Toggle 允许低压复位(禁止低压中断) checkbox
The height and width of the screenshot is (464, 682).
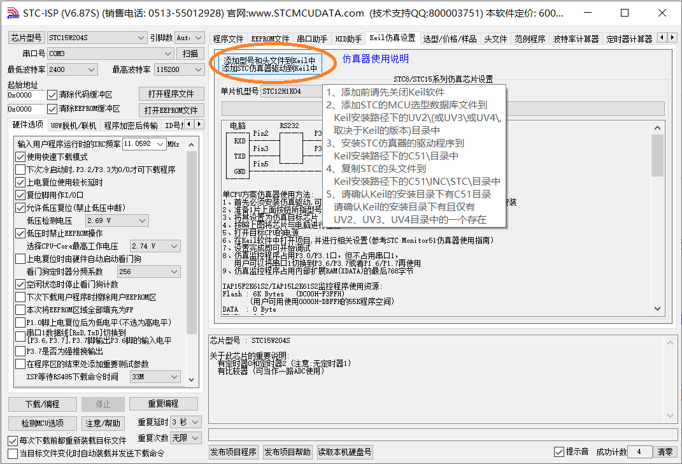pyautogui.click(x=20, y=208)
